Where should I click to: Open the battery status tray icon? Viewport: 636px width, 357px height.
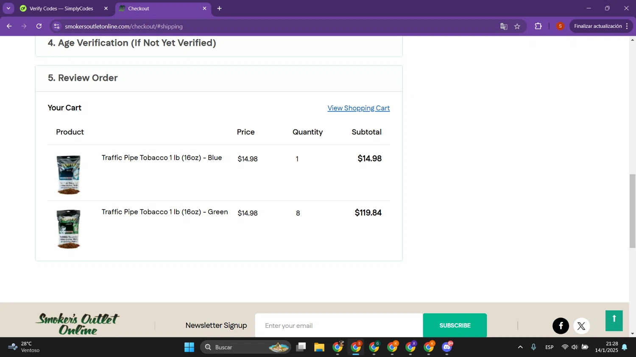click(585, 347)
